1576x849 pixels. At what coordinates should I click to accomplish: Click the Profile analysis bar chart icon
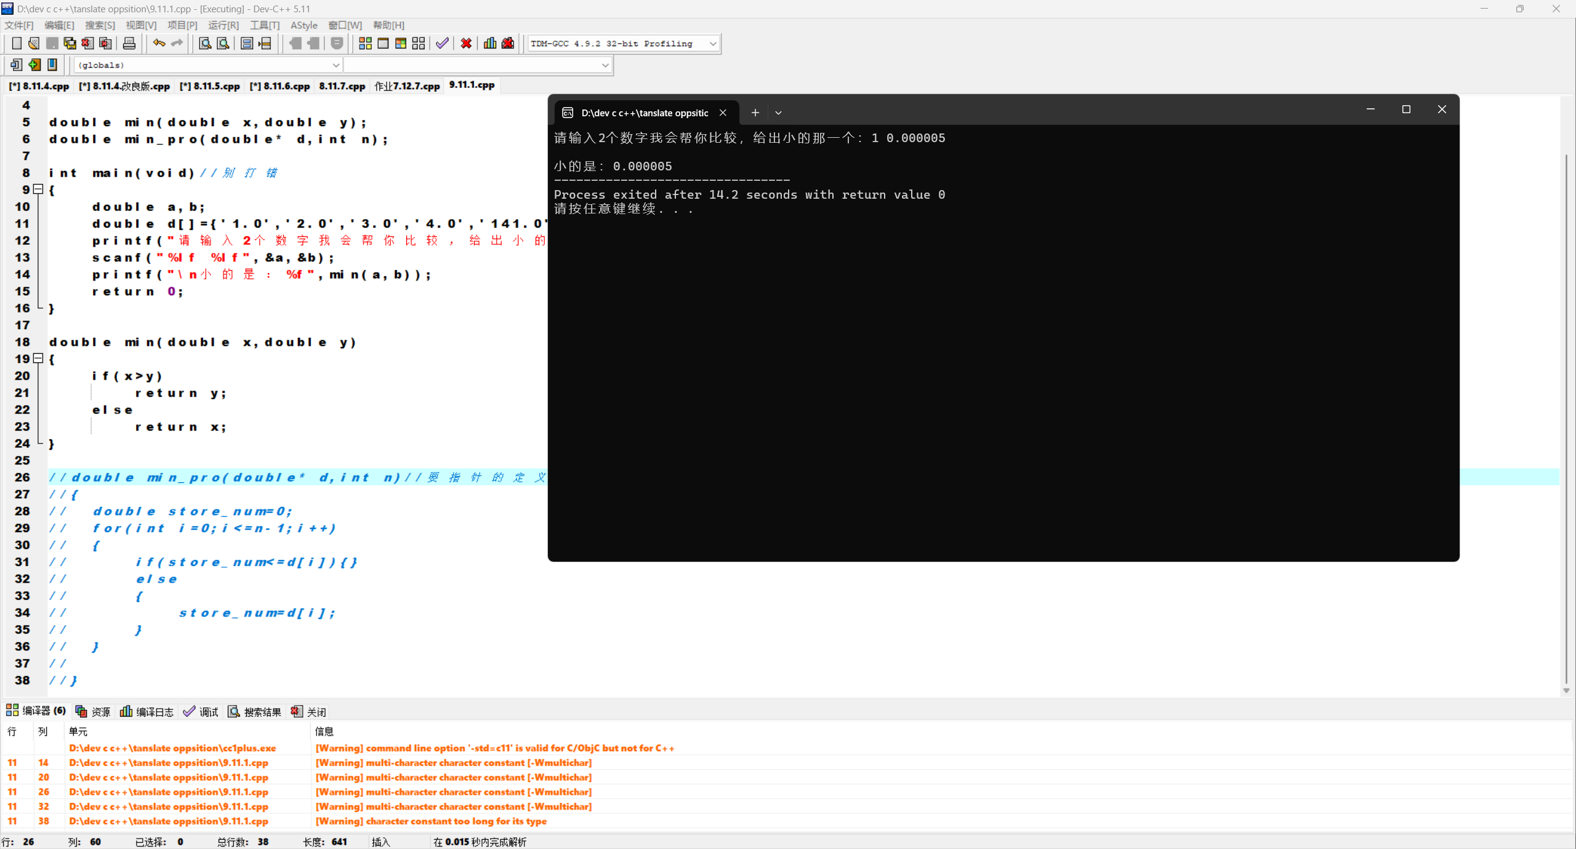click(x=490, y=43)
